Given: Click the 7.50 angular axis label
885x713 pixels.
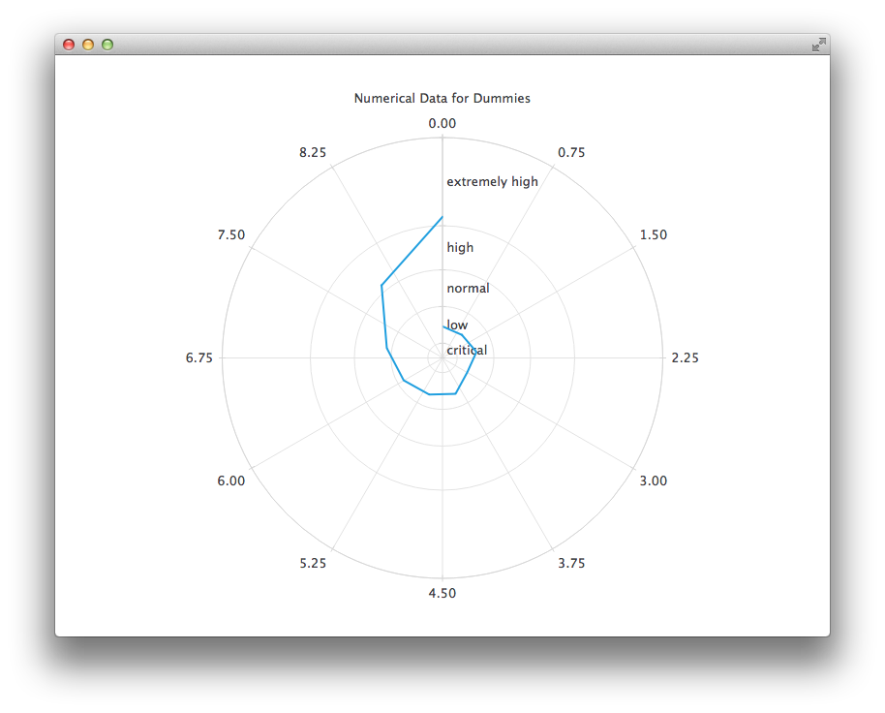Looking at the screenshot, I should pyautogui.click(x=230, y=233).
